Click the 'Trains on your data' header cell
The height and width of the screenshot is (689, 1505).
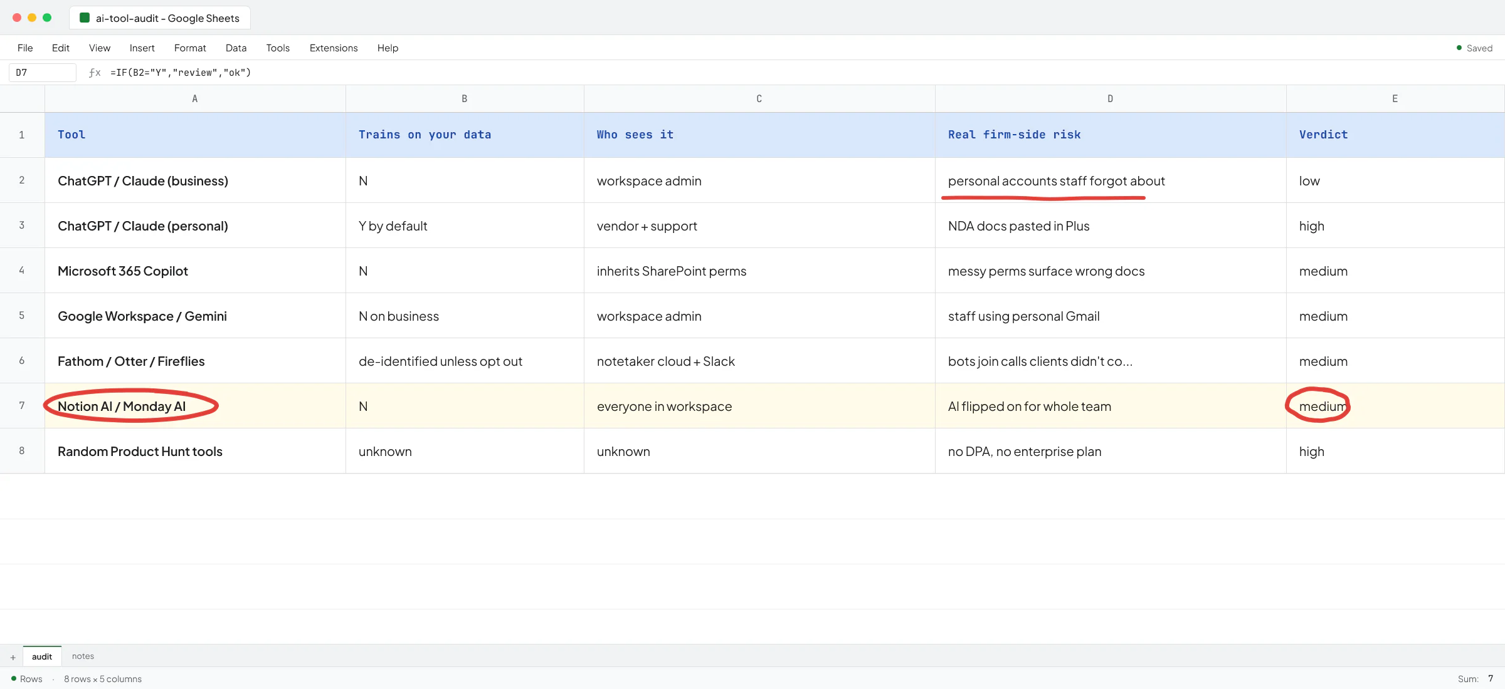tap(465, 135)
